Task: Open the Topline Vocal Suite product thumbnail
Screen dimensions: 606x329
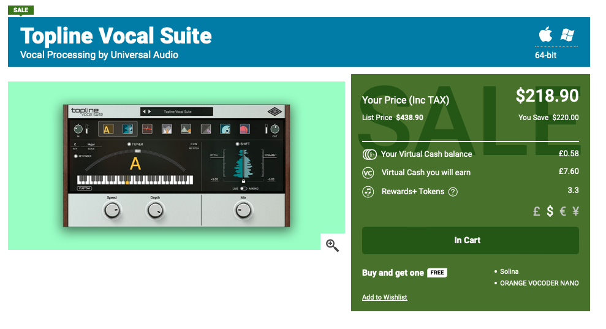Action: [176, 165]
